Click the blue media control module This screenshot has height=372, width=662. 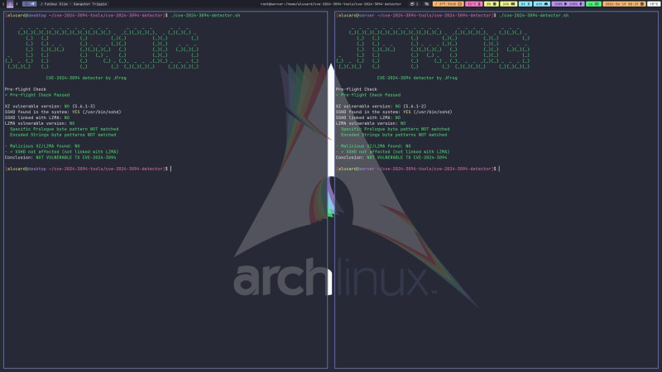click(x=29, y=4)
